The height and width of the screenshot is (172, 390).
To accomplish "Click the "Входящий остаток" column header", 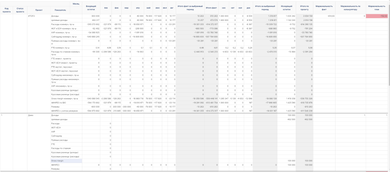I will 91,7.
